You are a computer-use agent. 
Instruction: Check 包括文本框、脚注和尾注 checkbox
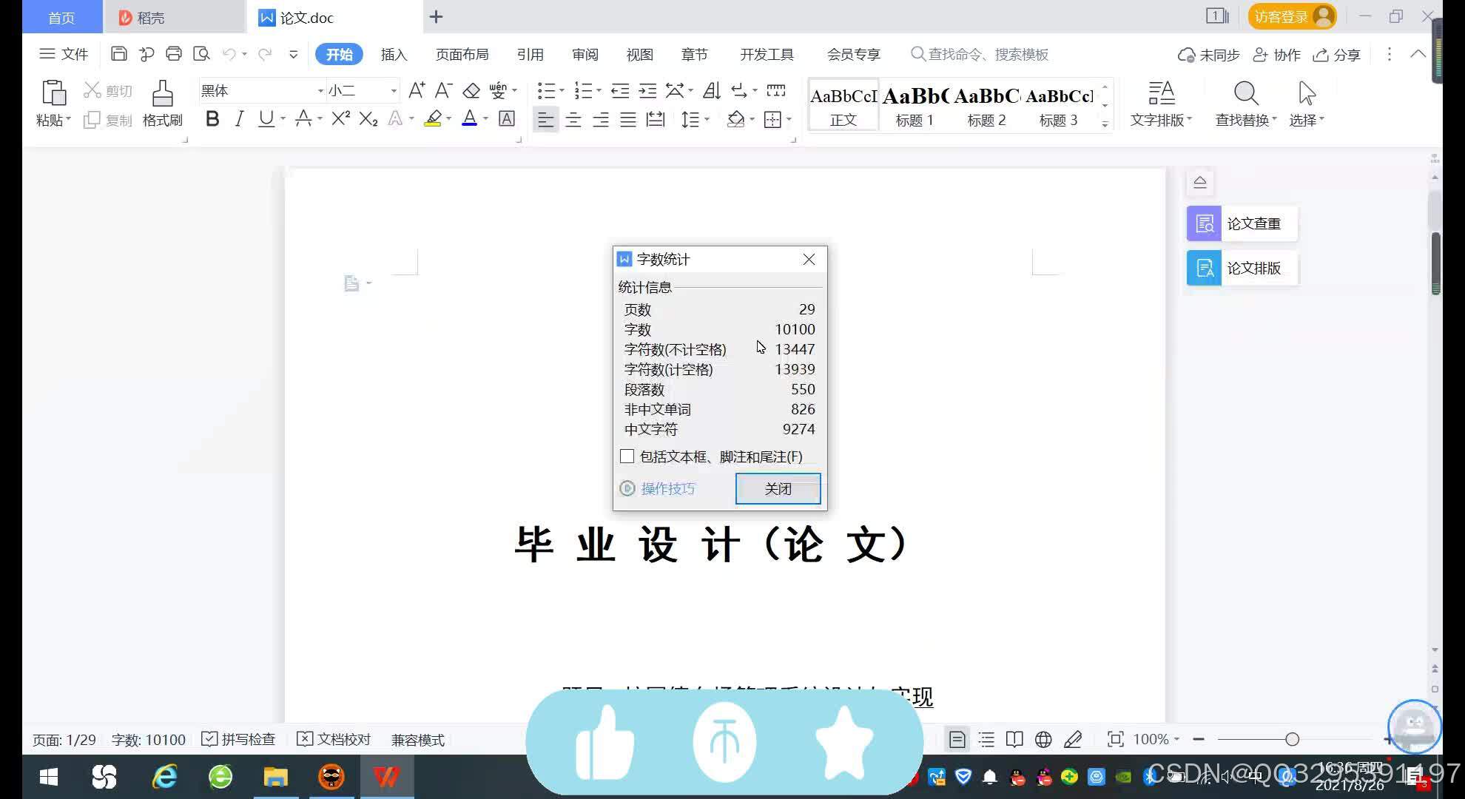coord(627,456)
